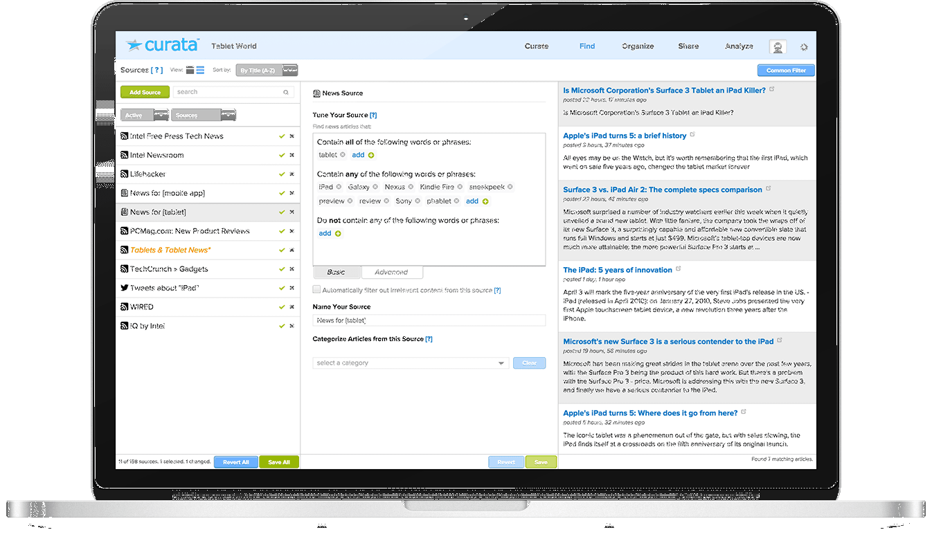The width and height of the screenshot is (932, 539).
Task: Remove the "Galaxy" keyword tag
Action: coord(376,187)
